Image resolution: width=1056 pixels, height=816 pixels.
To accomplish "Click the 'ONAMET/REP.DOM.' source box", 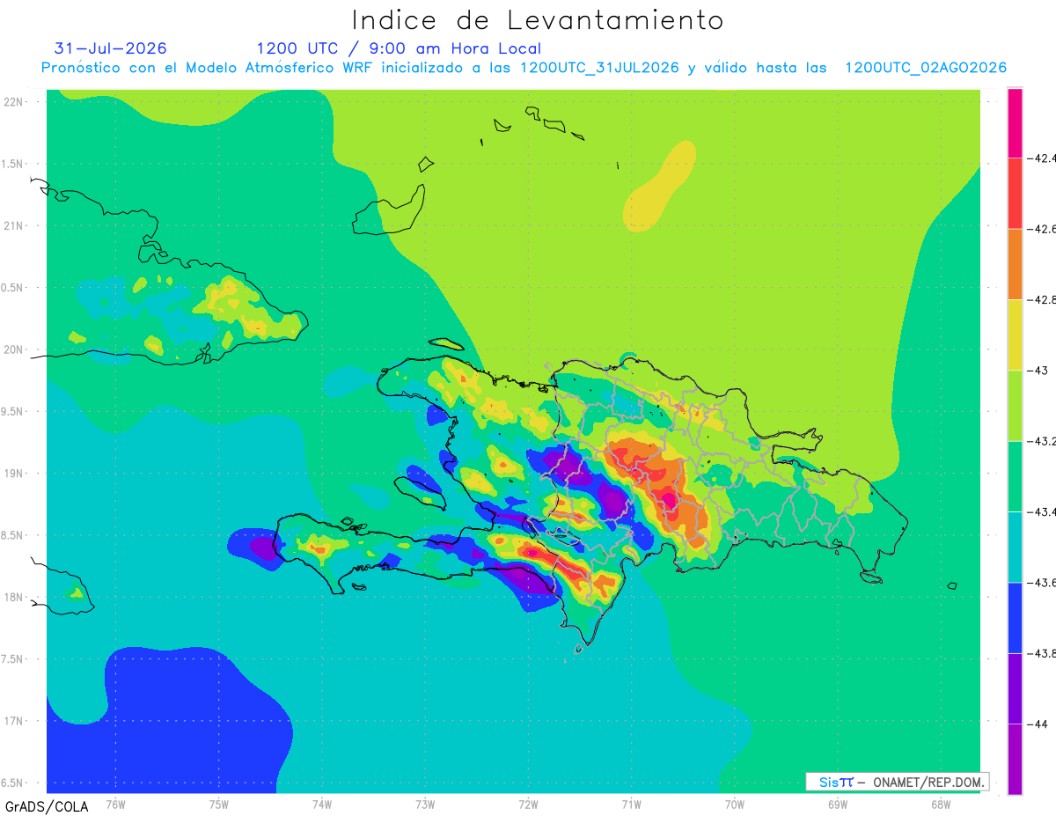I will pos(898,782).
